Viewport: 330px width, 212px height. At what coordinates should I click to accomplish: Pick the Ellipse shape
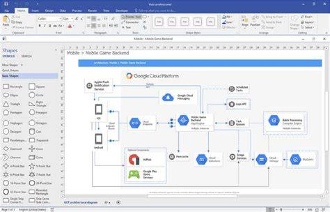[11, 95]
